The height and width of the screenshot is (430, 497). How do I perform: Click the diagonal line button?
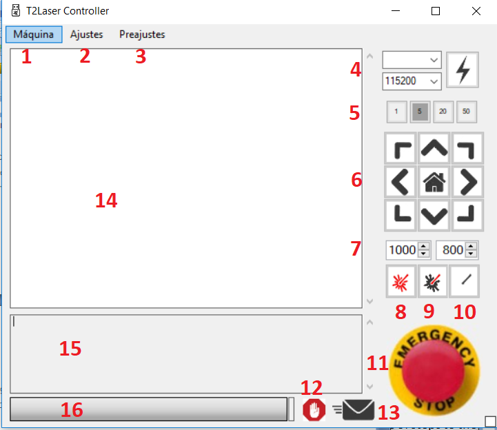(465, 281)
